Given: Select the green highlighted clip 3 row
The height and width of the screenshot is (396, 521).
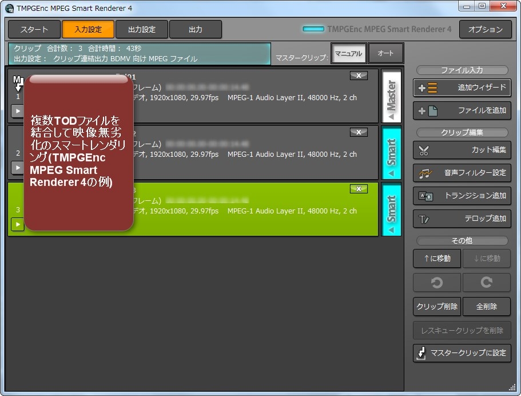Looking at the screenshot, I should pos(193,209).
